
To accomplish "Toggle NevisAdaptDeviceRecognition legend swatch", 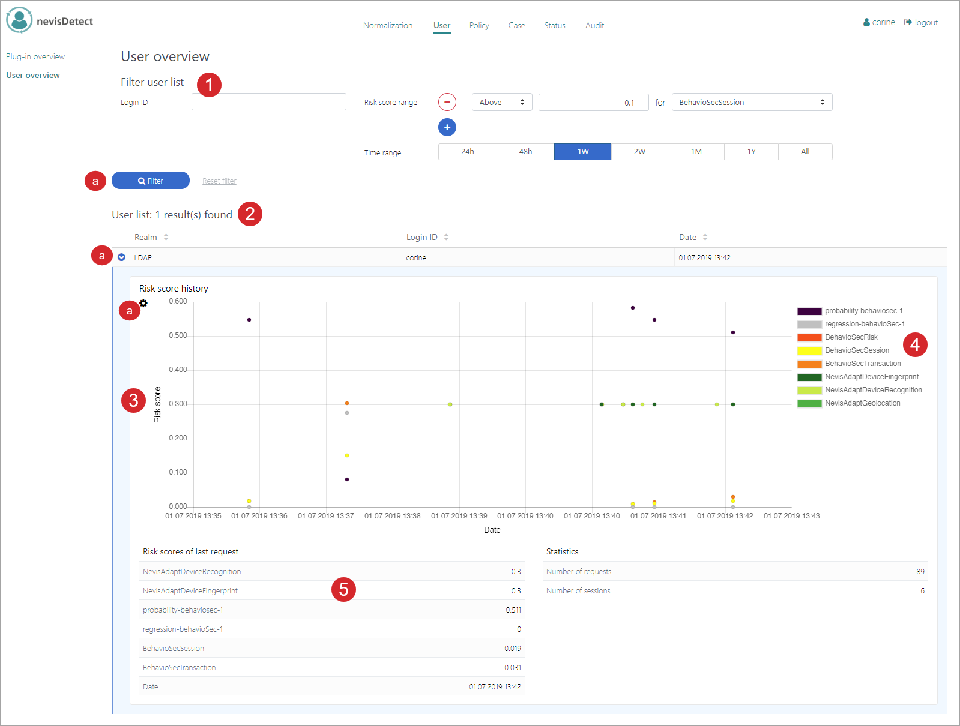I will pyautogui.click(x=809, y=390).
